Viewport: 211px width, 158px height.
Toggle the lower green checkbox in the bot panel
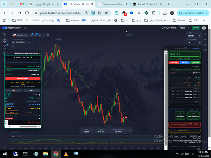tap(6, 101)
